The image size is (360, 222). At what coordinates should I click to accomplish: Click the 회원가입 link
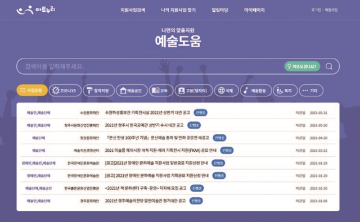click(x=331, y=10)
